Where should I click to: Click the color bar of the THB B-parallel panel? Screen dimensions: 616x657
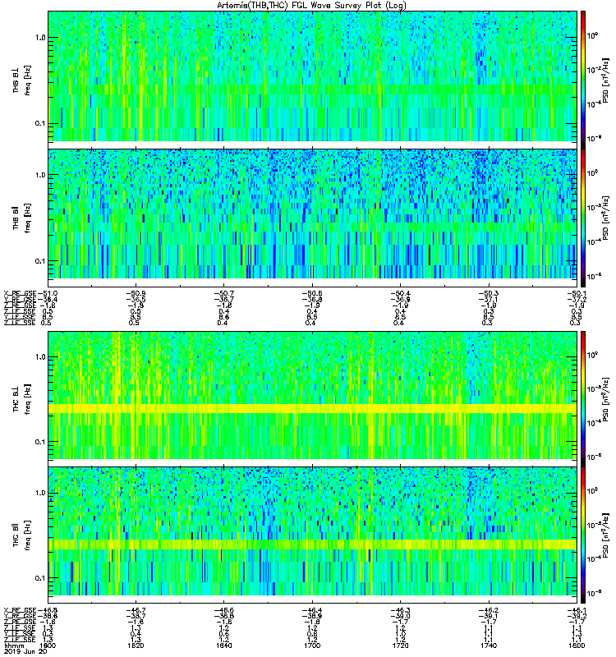point(583,218)
